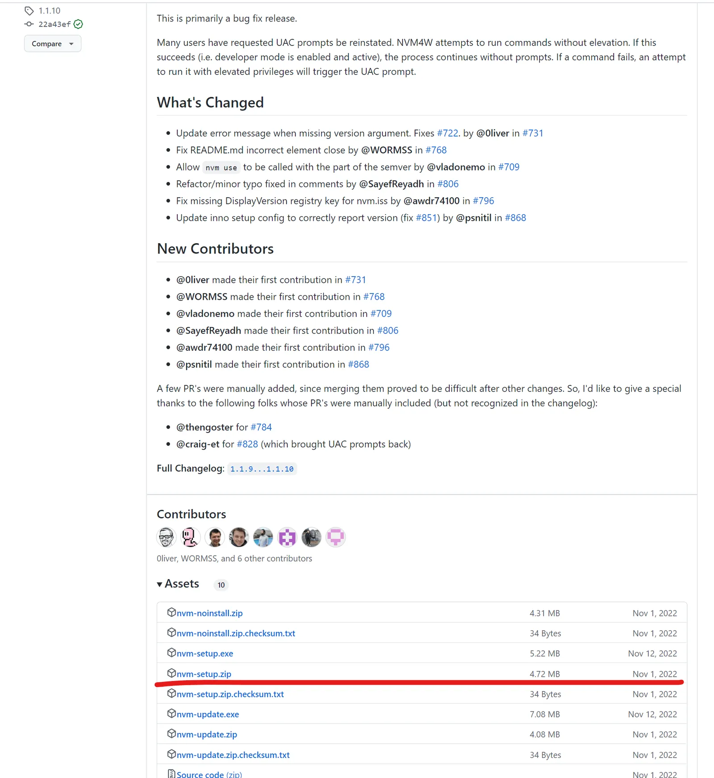Open issue #722 link
Screen dimensions: 714x778
point(448,133)
